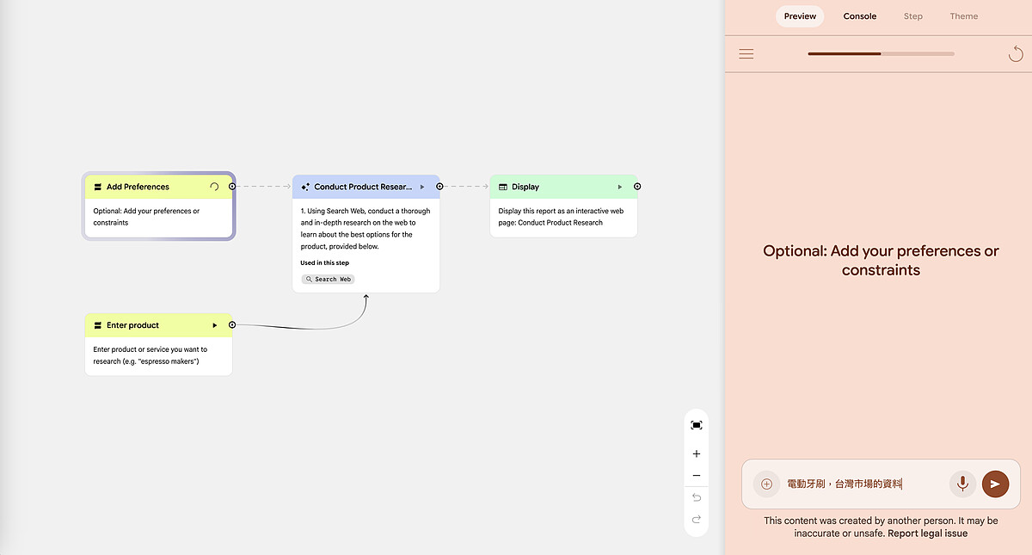Zoom in using the plus button
Screen dimensions: 1032x555
pos(697,454)
